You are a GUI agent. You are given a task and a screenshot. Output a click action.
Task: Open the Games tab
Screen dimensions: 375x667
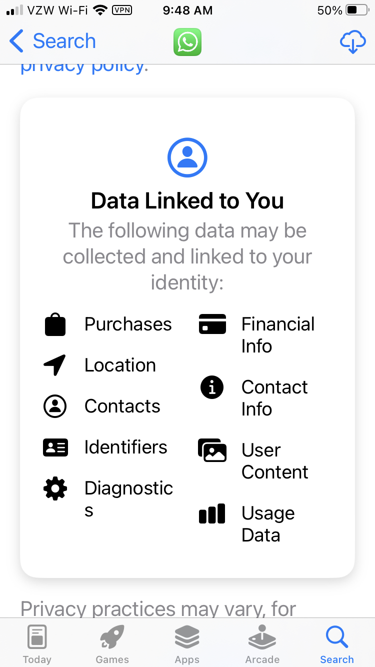pyautogui.click(x=112, y=644)
